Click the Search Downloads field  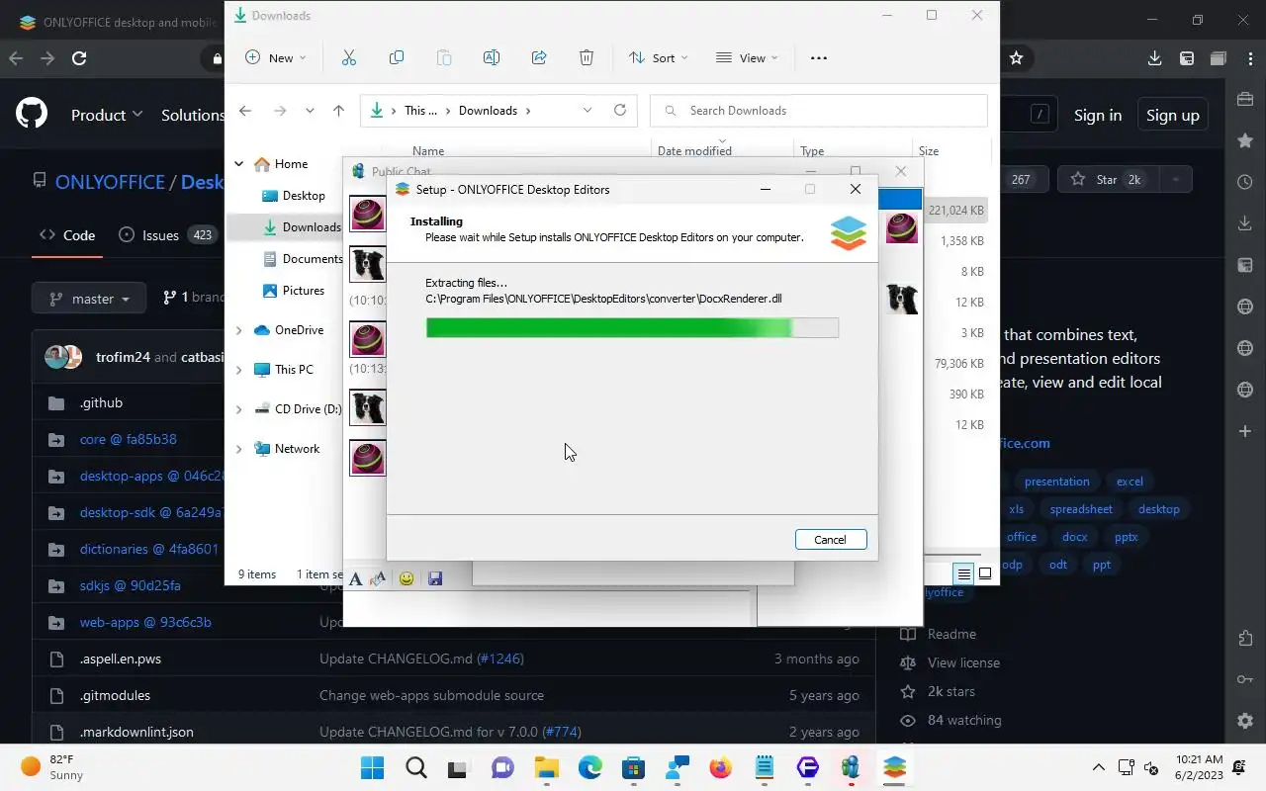pos(819,111)
